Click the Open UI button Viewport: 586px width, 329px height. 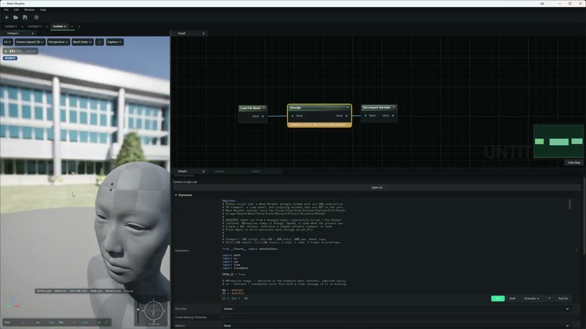click(377, 187)
